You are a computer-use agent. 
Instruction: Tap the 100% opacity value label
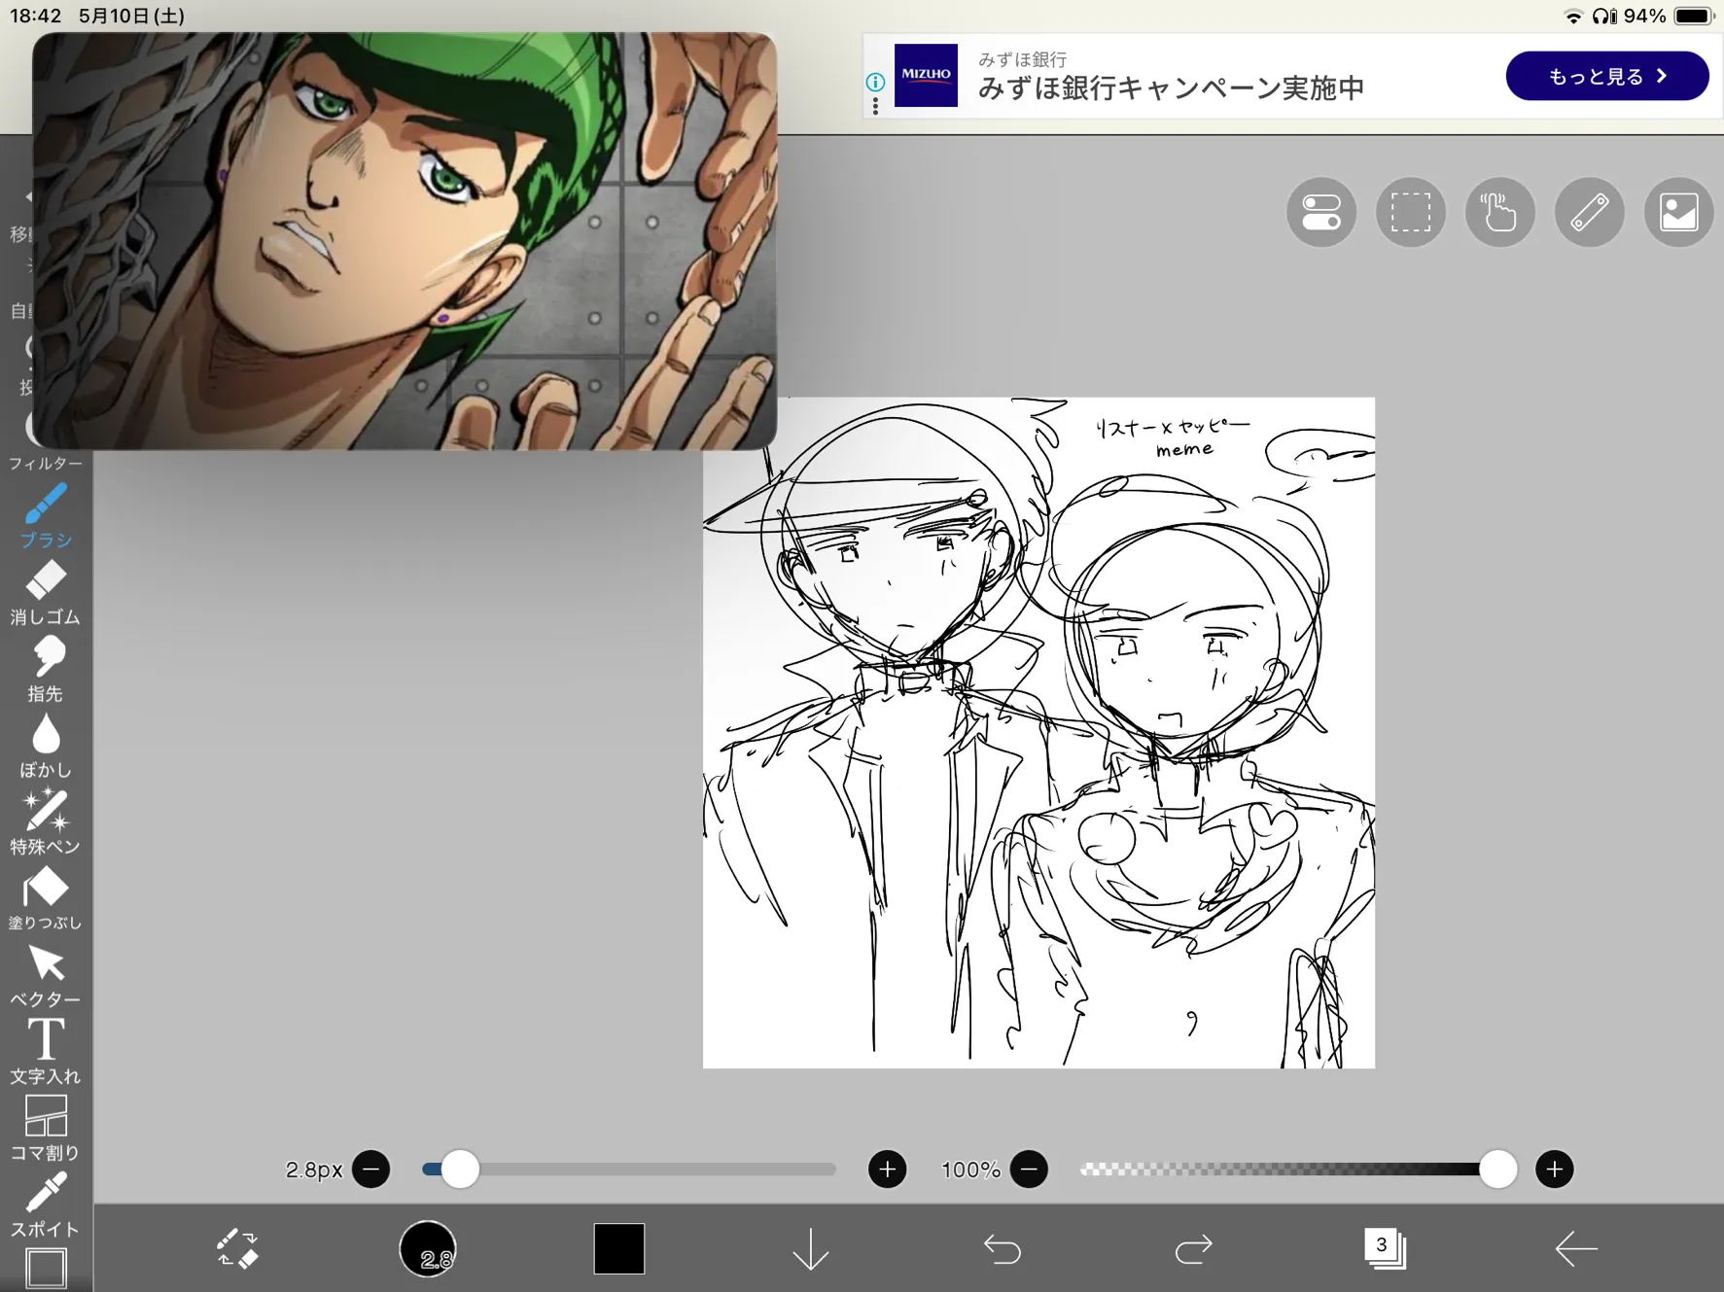click(x=970, y=1170)
